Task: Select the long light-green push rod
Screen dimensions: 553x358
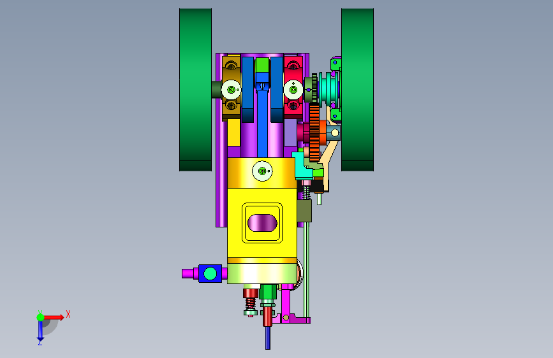Action: pos(306,269)
